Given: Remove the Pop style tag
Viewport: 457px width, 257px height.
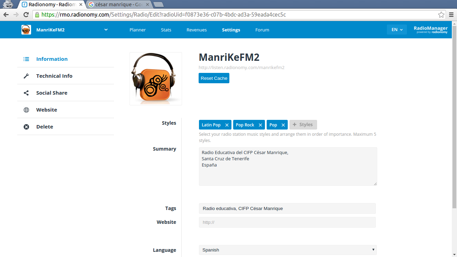Looking at the screenshot, I should (283, 125).
